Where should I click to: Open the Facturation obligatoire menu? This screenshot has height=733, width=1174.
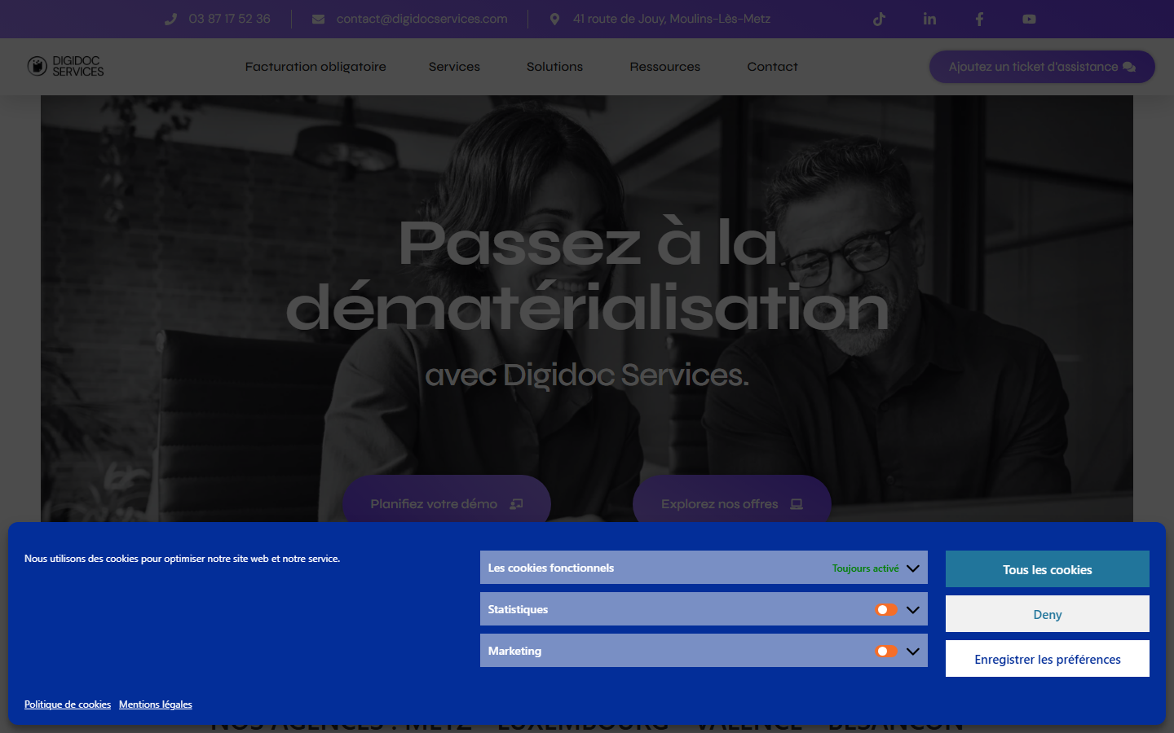316,67
